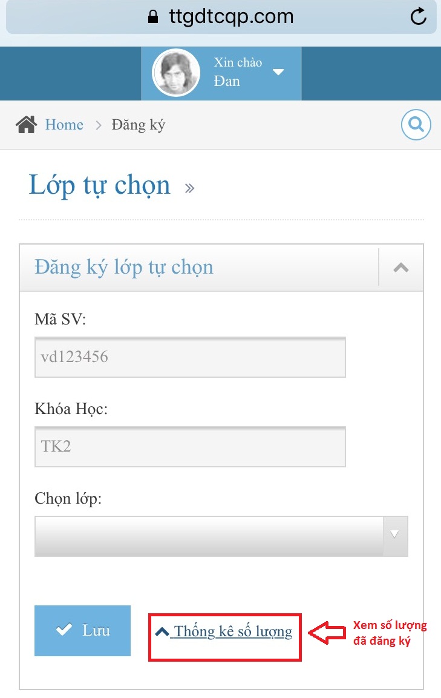Tap the lock icon beside ttgdtcqp.com
This screenshot has width=441, height=698.
152,17
